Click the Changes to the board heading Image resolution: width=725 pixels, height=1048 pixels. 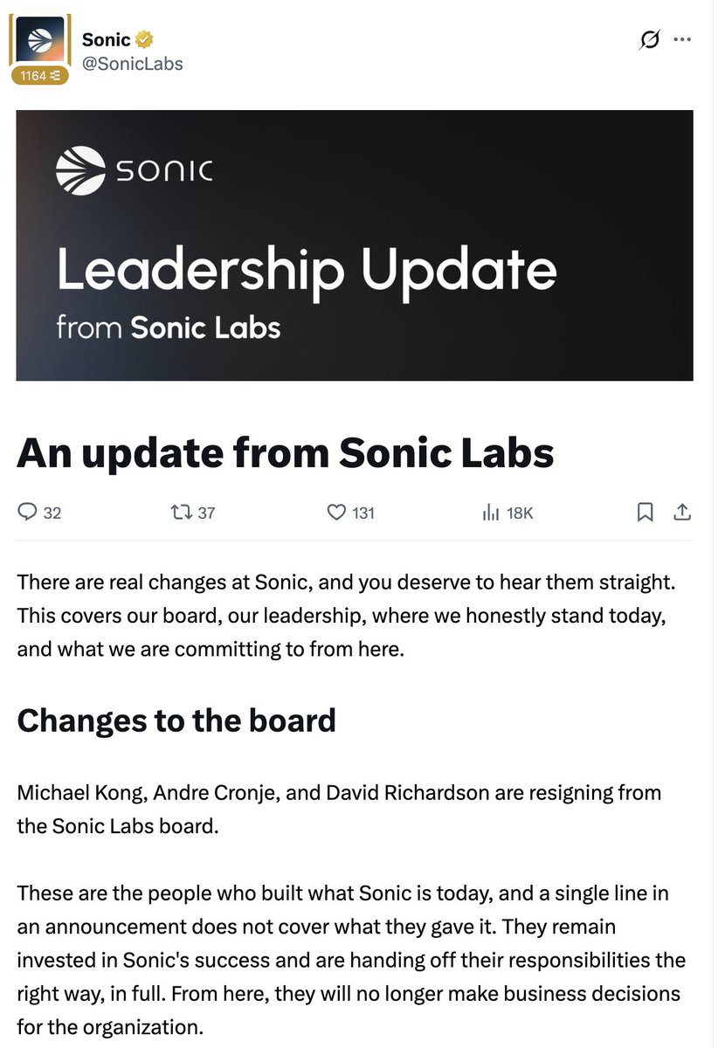pos(176,720)
